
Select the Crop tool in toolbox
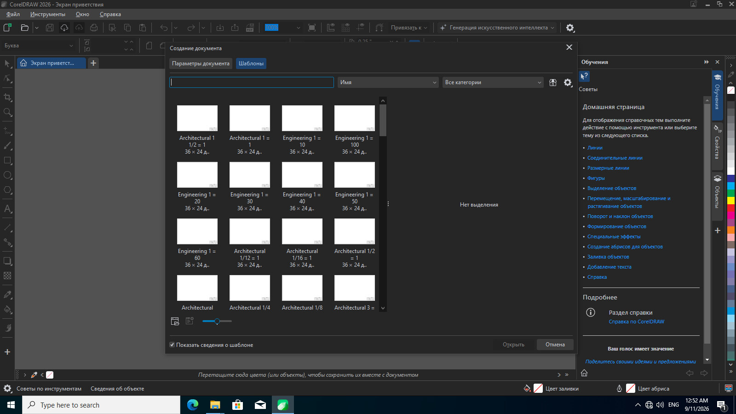pos(7,98)
